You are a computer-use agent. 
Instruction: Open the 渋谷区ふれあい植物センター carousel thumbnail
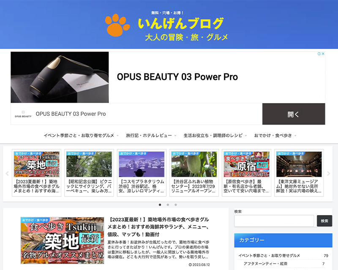(194, 164)
